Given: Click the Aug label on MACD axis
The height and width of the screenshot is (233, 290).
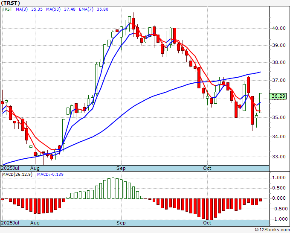Looking at the screenshot, I should tap(35, 223).
